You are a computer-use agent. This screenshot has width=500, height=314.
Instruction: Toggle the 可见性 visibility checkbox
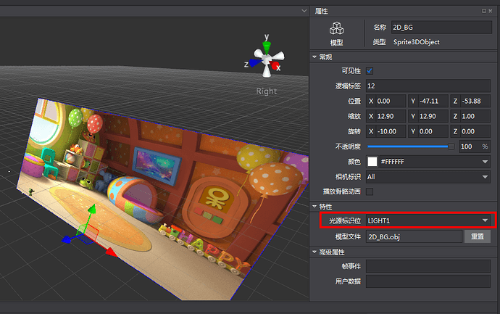[x=370, y=71]
